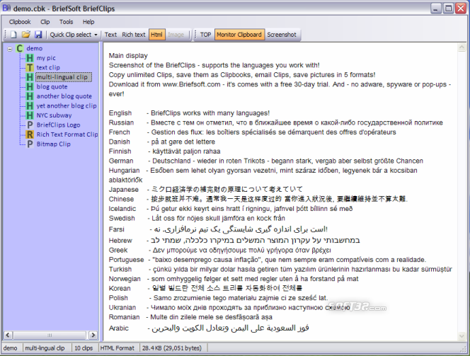Click the H icon beside multi-lingual clip
The image size is (470, 356).
(x=30, y=77)
